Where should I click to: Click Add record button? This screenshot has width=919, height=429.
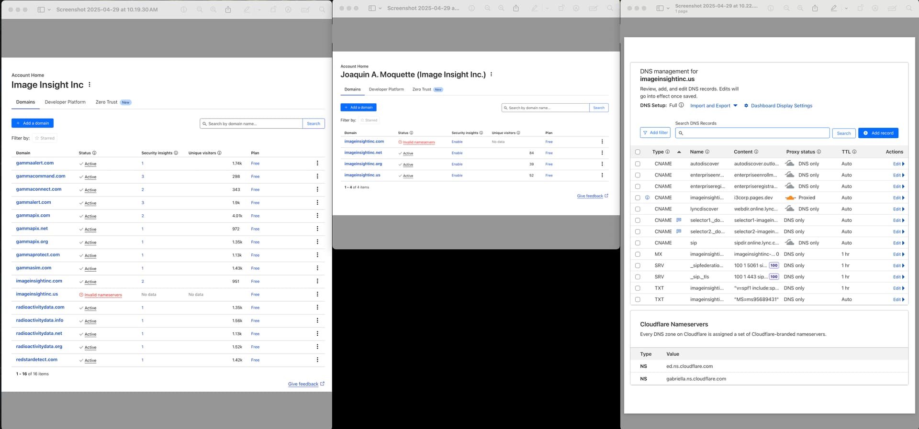pyautogui.click(x=878, y=133)
